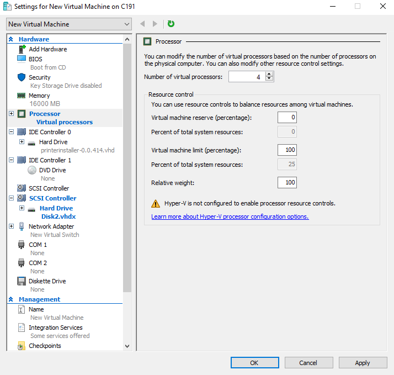Select IDE Controller 0 icon

(22, 132)
